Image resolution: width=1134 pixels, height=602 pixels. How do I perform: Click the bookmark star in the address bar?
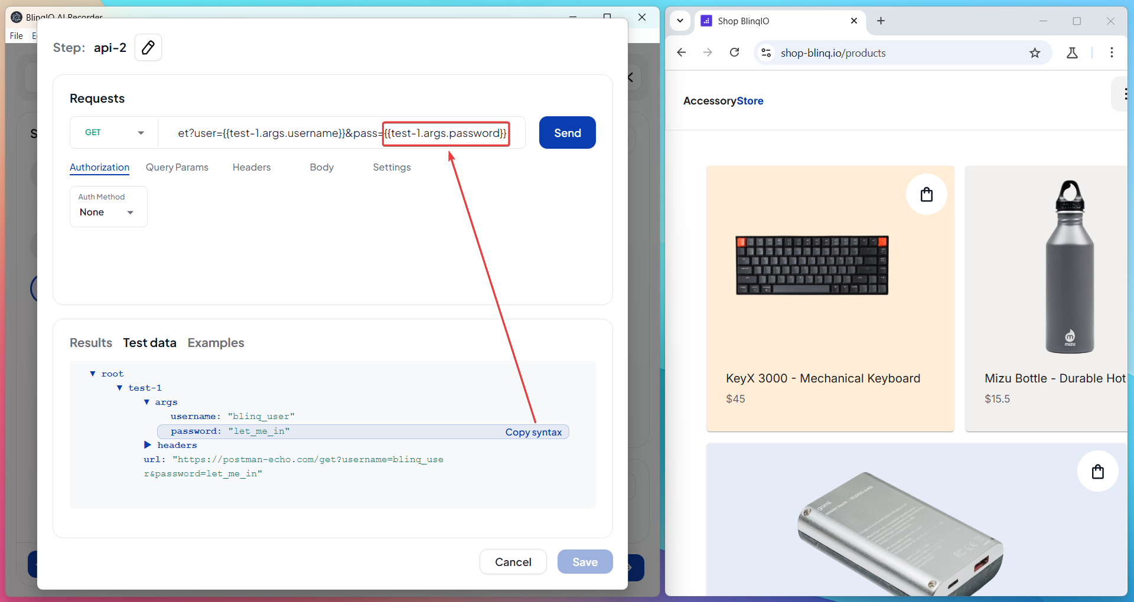pos(1035,53)
